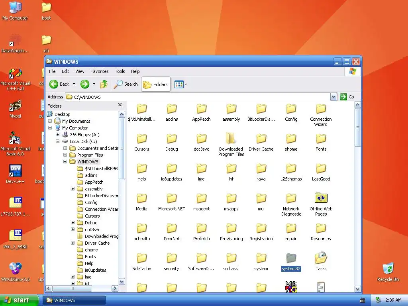The width and height of the screenshot is (408, 306).
Task: Select the pchealth folder
Action: 142,232
